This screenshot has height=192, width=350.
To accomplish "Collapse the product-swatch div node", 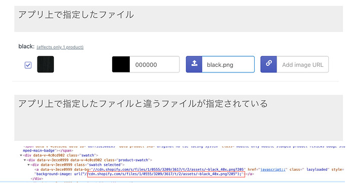I will 25,160.
